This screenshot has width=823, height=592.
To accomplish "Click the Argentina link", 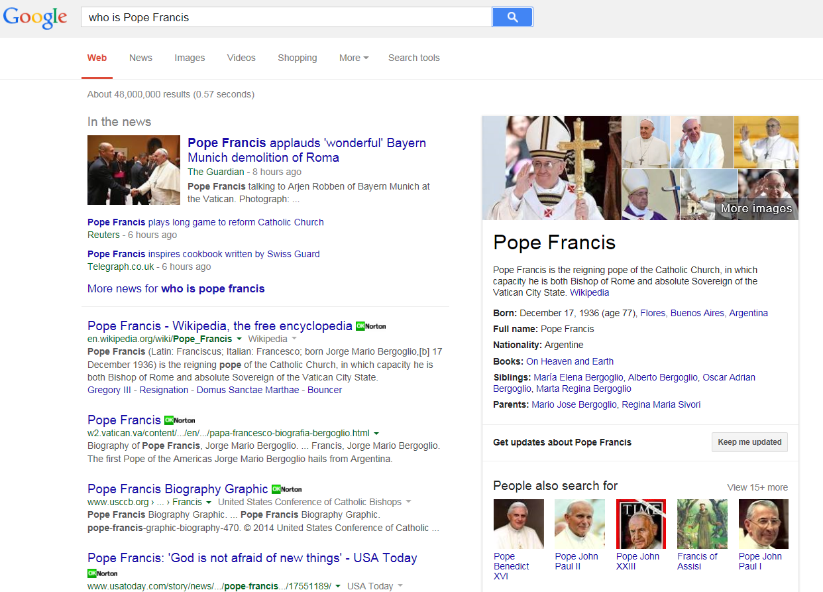I will coord(749,313).
